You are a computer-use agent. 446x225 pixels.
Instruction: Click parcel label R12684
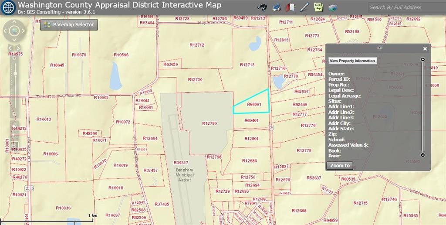click(150, 138)
